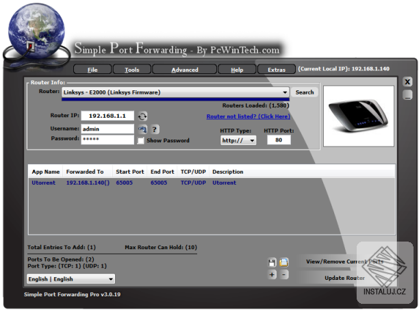Open the Tools menu
The height and width of the screenshot is (310, 419).
coord(132,70)
